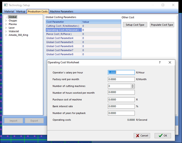The width and height of the screenshot is (182, 143).
Task: Expand the Amada_368_King tree node
Action: tap(6, 35)
